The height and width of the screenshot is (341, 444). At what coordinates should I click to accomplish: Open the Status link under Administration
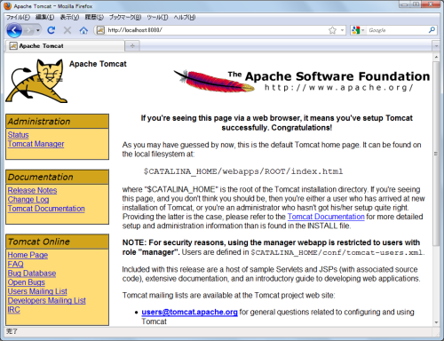coord(18,135)
